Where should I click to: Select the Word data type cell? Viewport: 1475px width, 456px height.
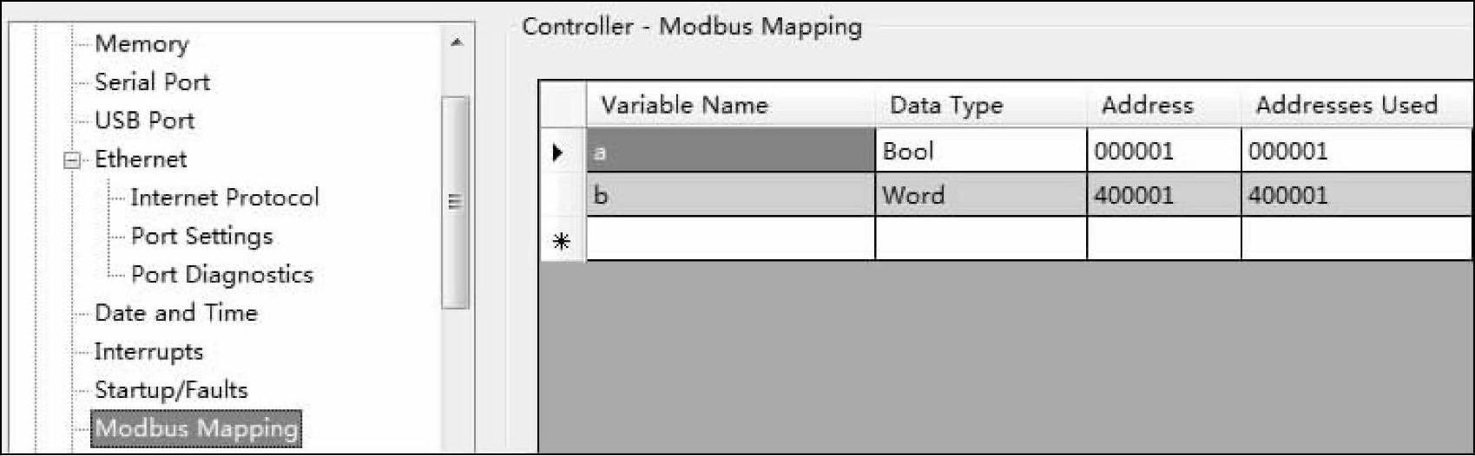979,195
